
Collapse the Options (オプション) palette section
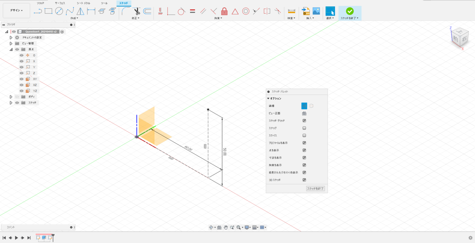tap(268, 98)
